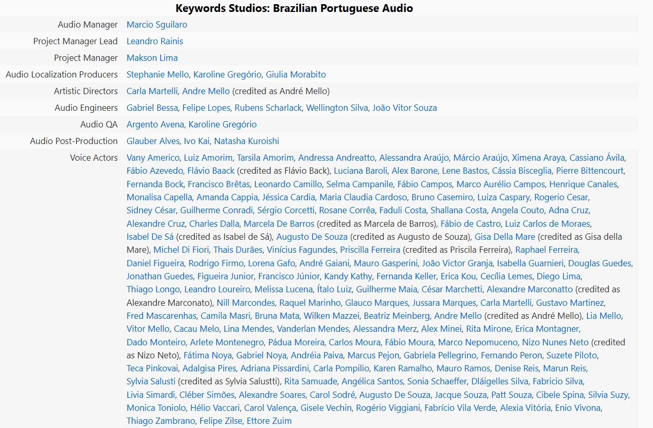Click Luciana Baroli link
The image size is (653, 428).
point(360,171)
